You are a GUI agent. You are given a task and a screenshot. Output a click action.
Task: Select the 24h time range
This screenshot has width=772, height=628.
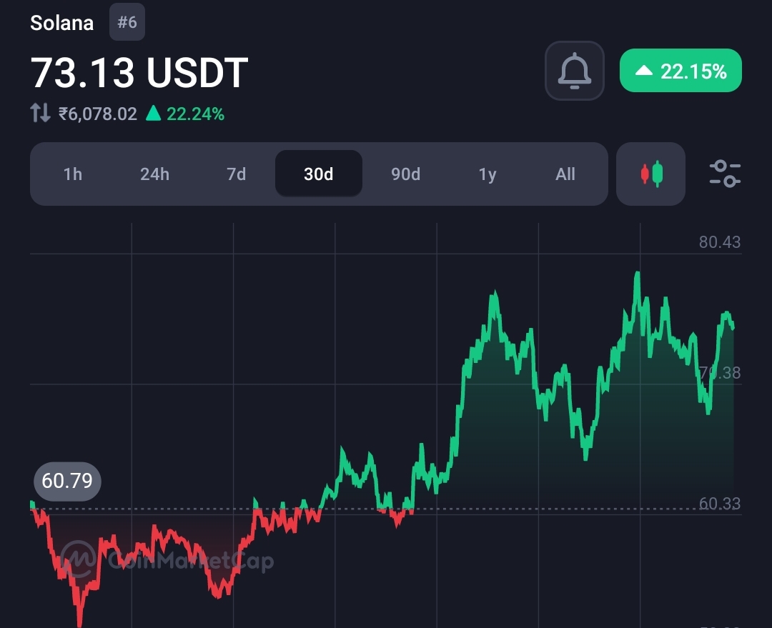pyautogui.click(x=154, y=174)
